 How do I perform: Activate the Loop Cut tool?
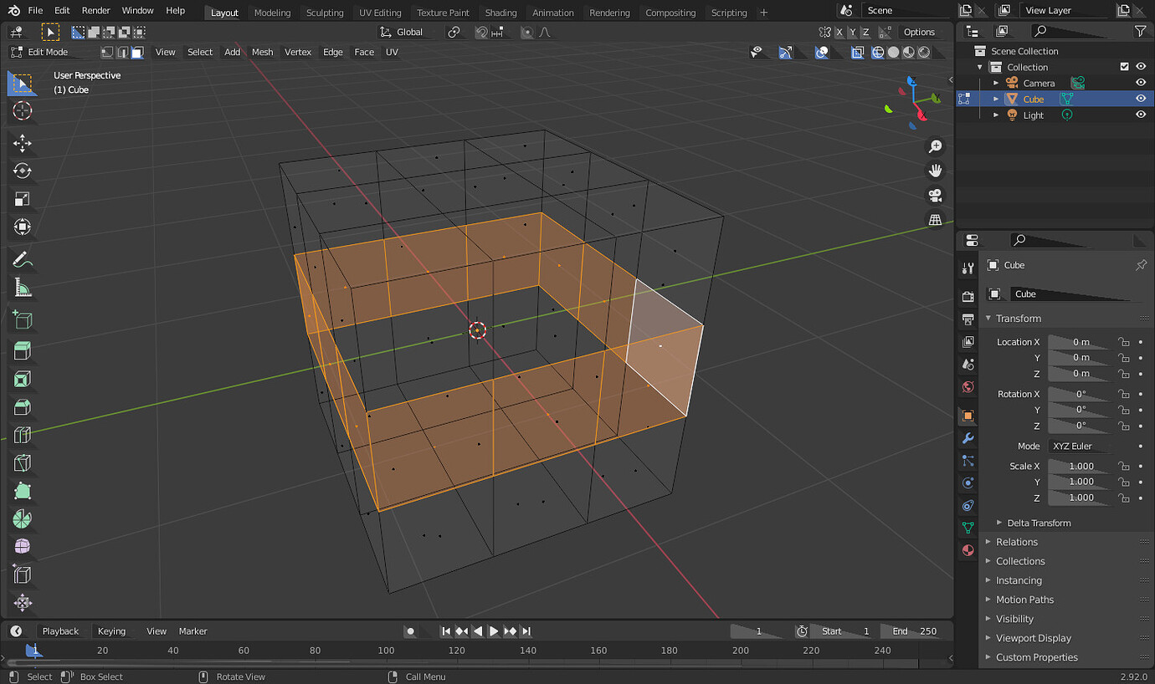23,435
